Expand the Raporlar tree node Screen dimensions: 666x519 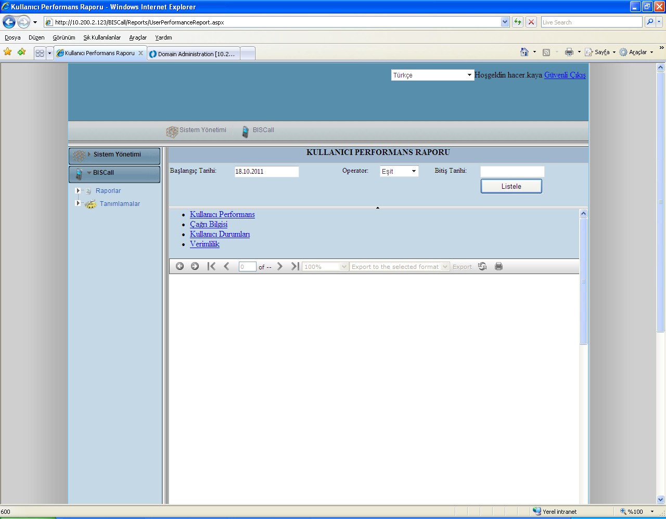click(78, 191)
